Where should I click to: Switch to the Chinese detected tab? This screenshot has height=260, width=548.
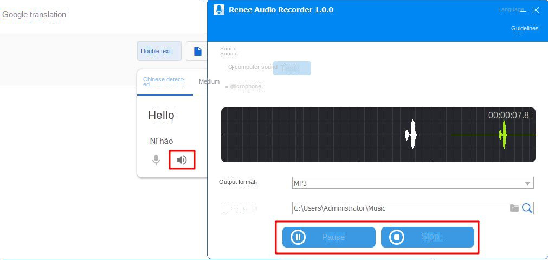pyautogui.click(x=164, y=82)
